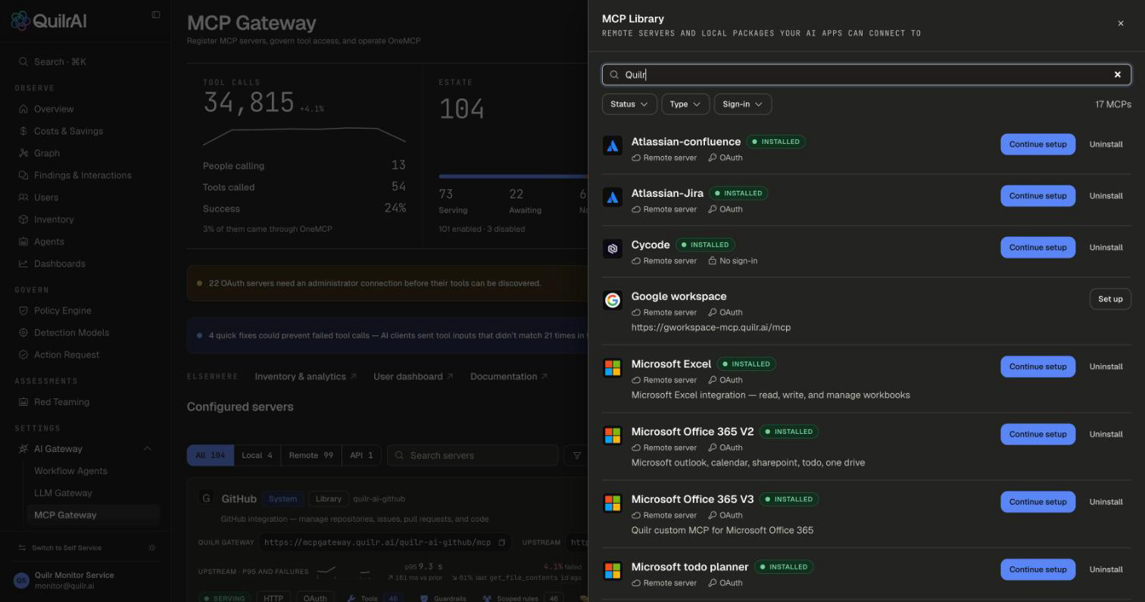The width and height of the screenshot is (1145, 602).
Task: Click the Atlassian-Jira logo icon
Action: click(x=613, y=197)
